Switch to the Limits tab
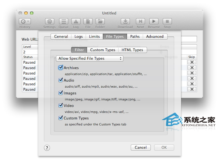The image size is (219, 159). point(95,36)
